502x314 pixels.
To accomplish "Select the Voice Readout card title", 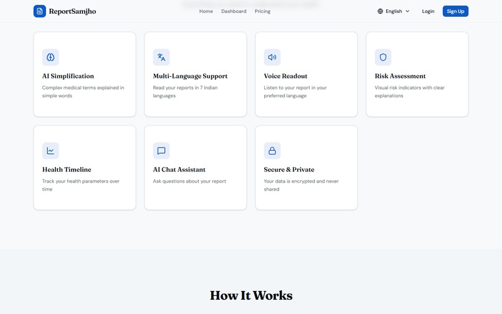I will (x=286, y=76).
